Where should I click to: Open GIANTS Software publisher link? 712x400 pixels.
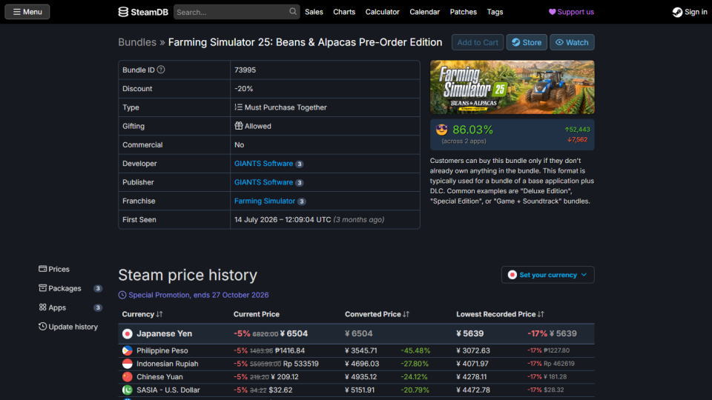(x=263, y=182)
